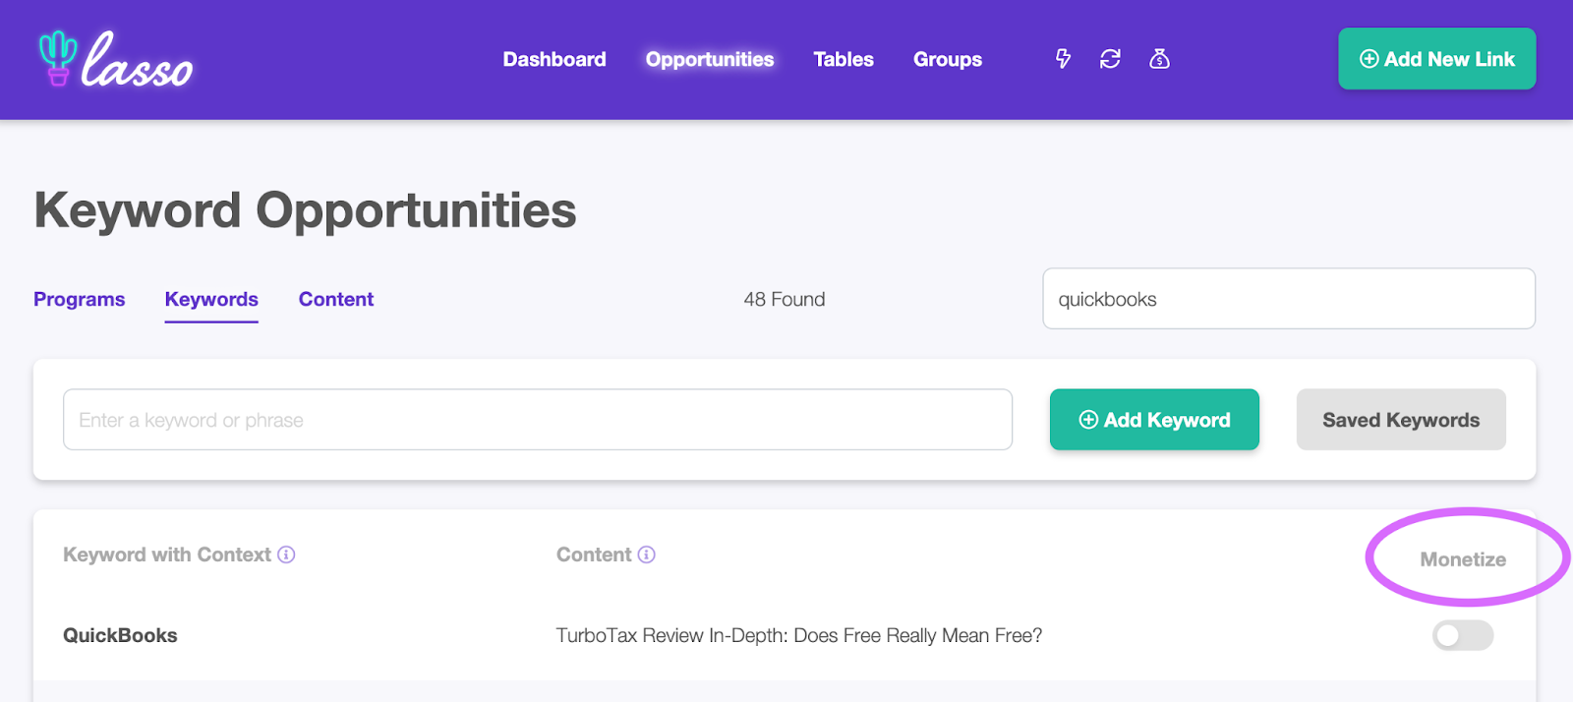Click the 48 Found results count
Image resolution: width=1573 pixels, height=702 pixels.
[x=785, y=299]
